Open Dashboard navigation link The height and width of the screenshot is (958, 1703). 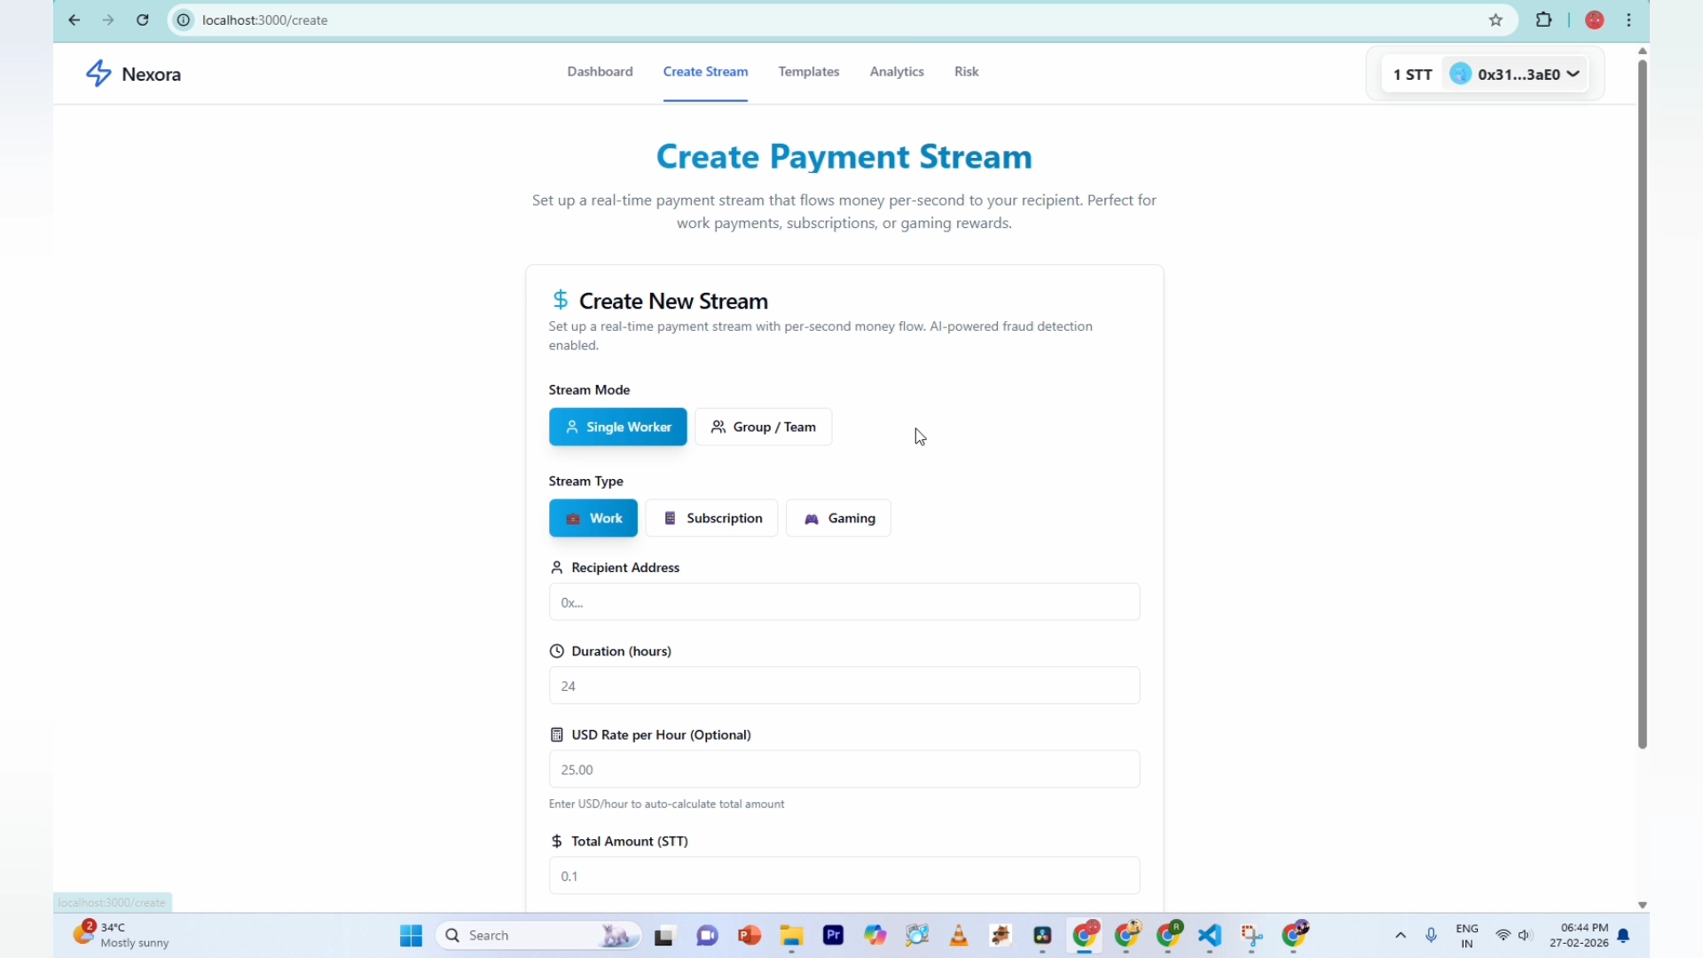point(600,72)
